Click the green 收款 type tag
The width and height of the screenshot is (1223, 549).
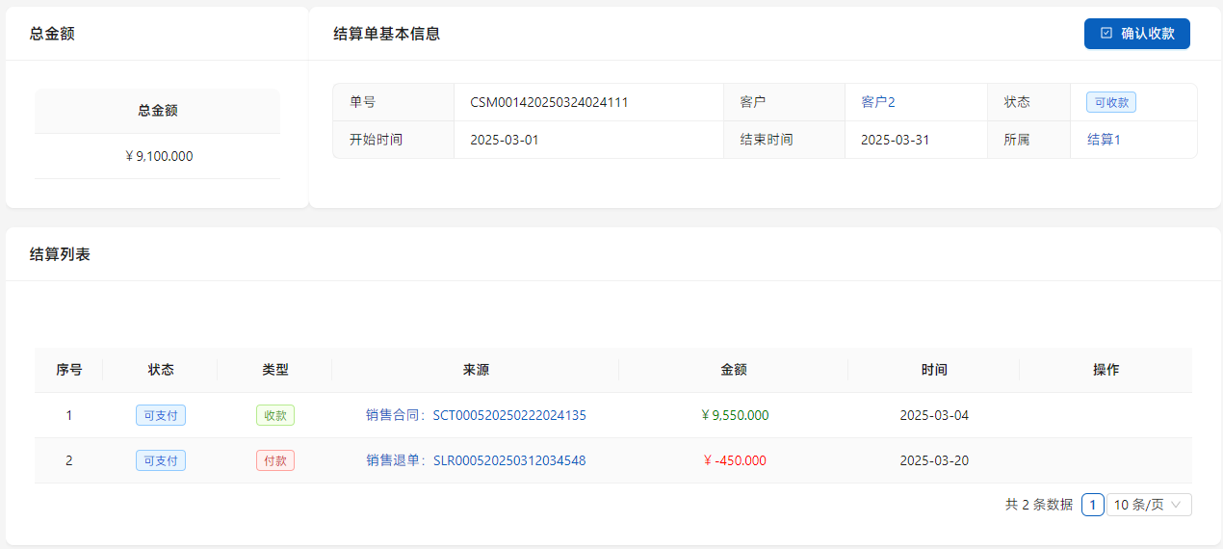coord(274,415)
